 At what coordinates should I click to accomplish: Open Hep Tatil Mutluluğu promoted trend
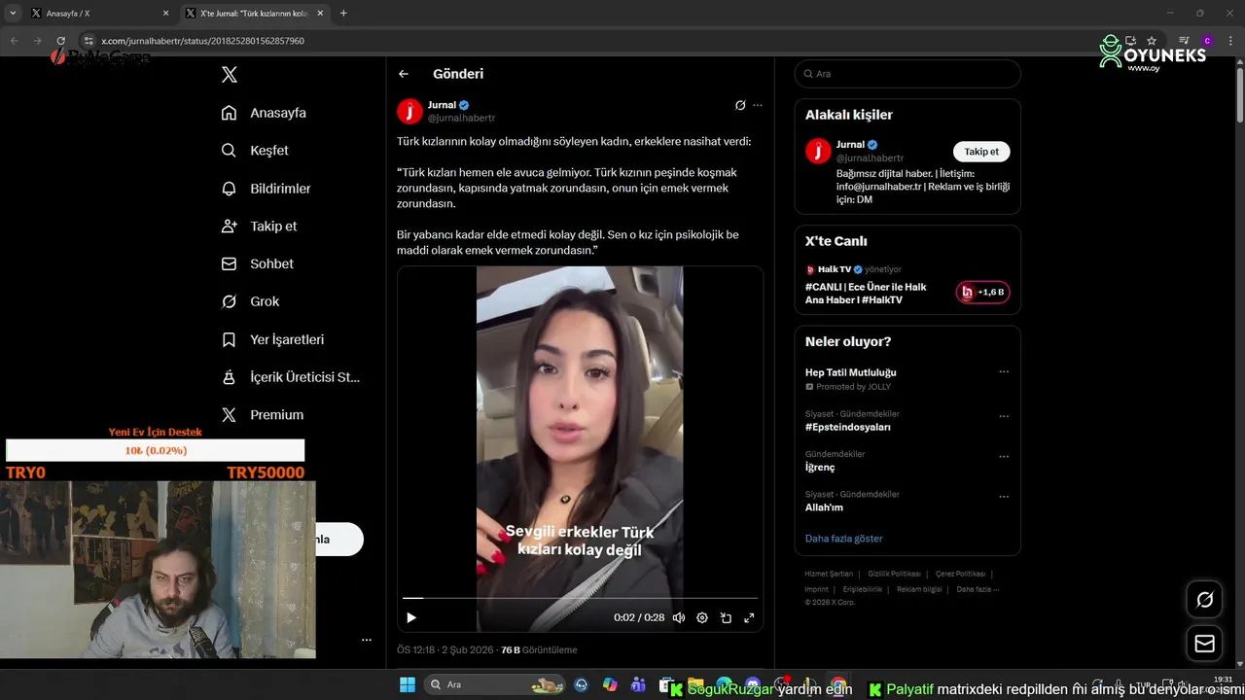point(850,372)
